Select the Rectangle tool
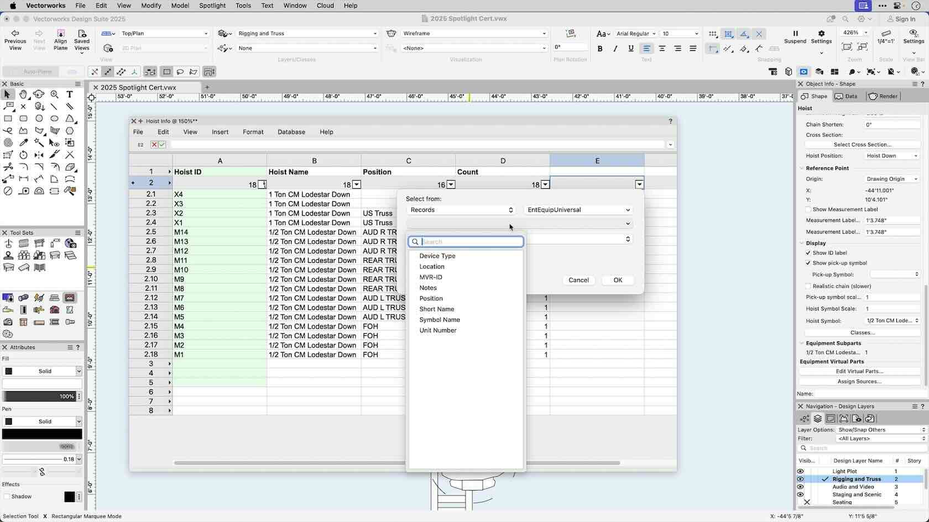This screenshot has height=522, width=929. point(8,118)
